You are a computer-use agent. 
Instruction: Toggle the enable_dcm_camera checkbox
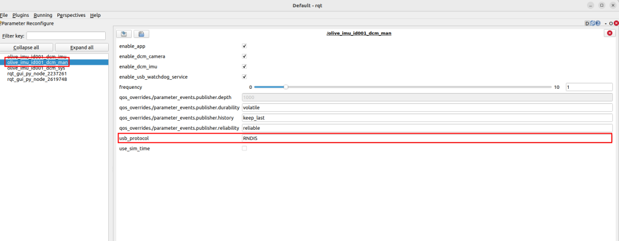pyautogui.click(x=244, y=56)
